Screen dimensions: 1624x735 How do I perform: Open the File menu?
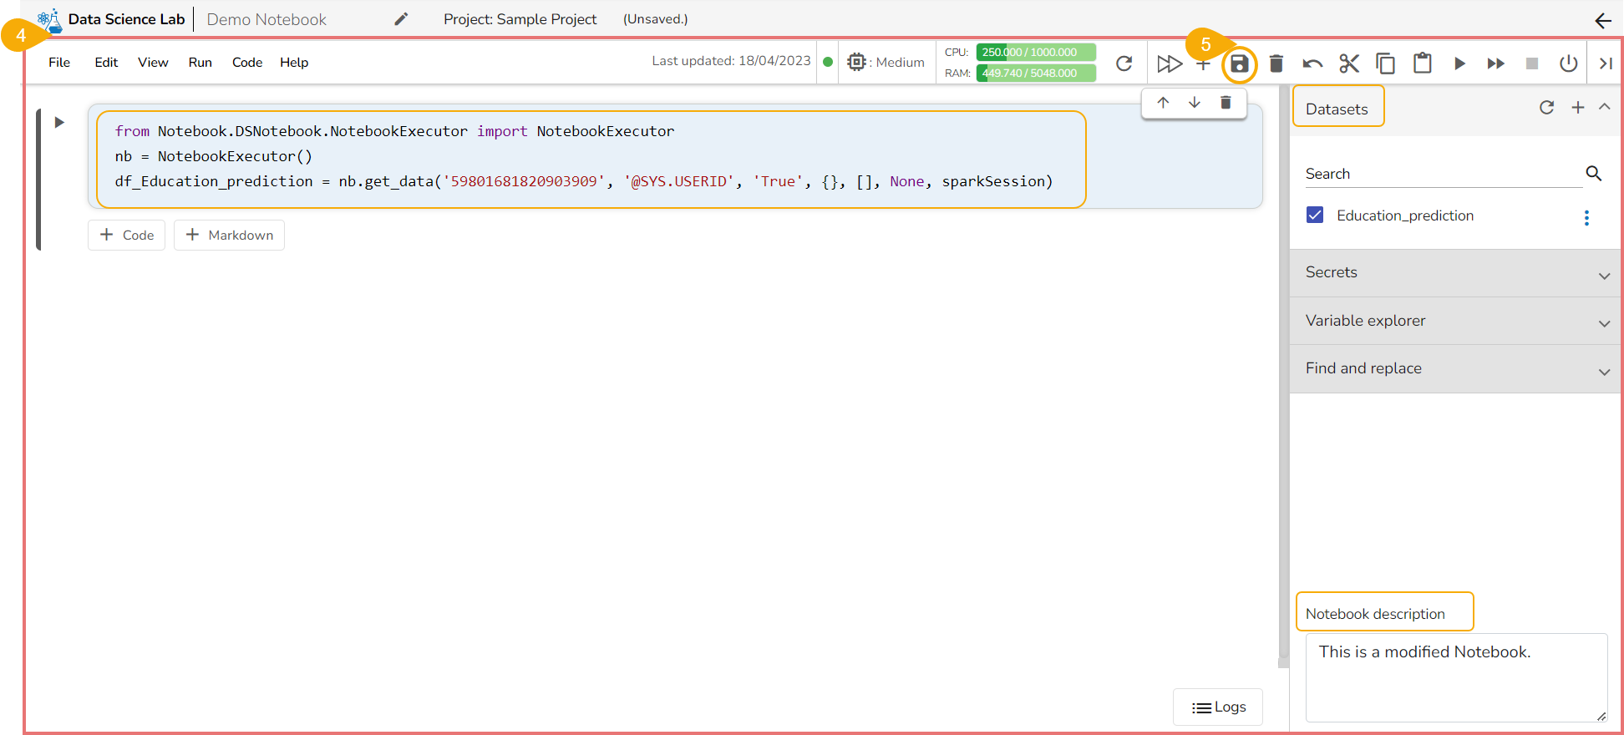59,63
